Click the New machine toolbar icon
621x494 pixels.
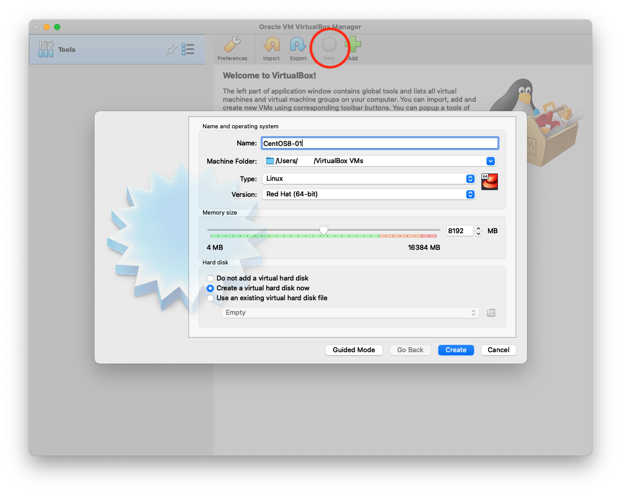click(x=329, y=49)
